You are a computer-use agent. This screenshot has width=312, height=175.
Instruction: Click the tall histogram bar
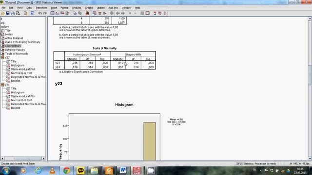(x=150, y=141)
